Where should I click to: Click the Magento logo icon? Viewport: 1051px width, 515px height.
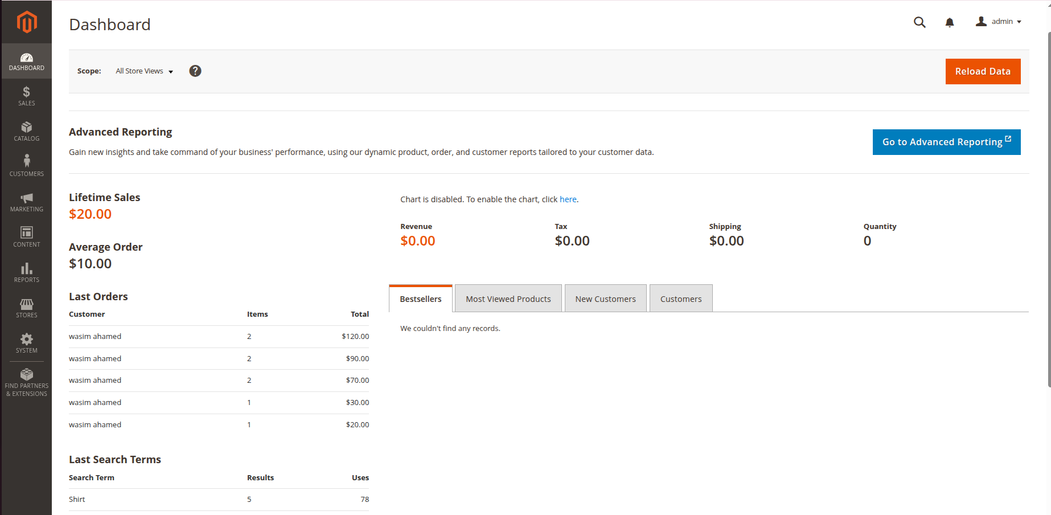[x=27, y=22]
